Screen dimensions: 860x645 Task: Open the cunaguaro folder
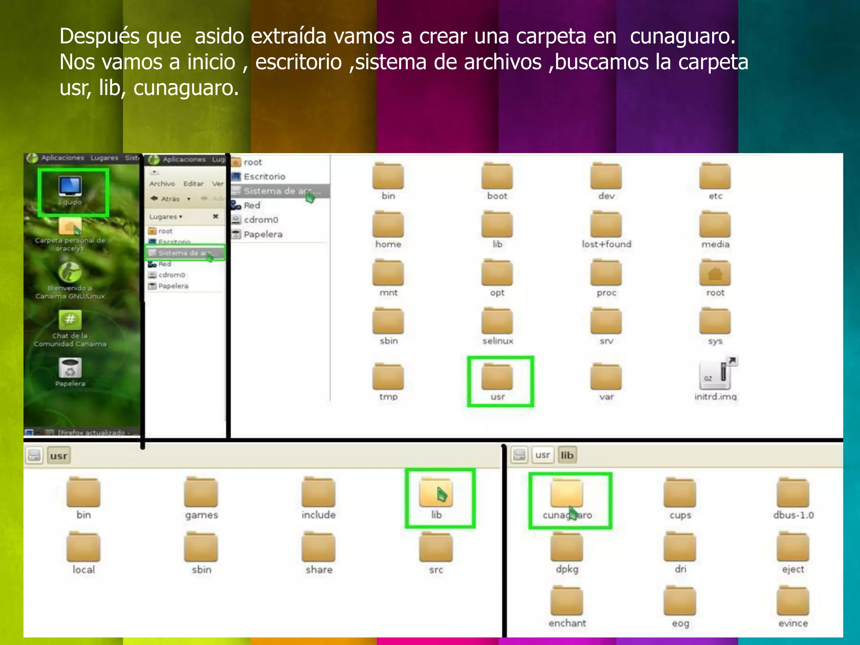click(567, 499)
